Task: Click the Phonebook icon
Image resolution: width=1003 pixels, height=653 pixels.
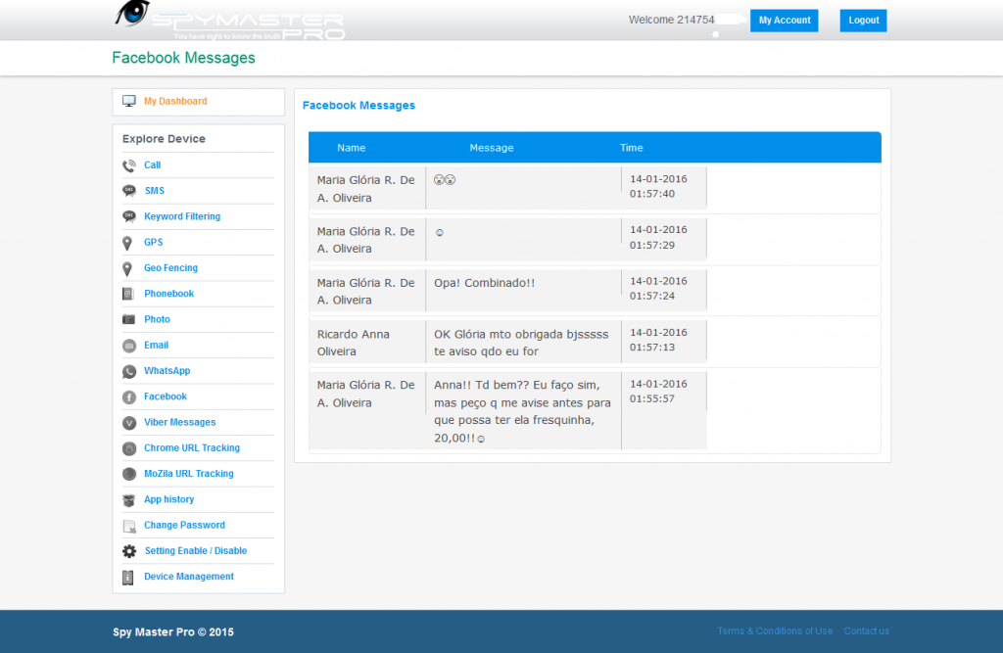Action: tap(128, 294)
